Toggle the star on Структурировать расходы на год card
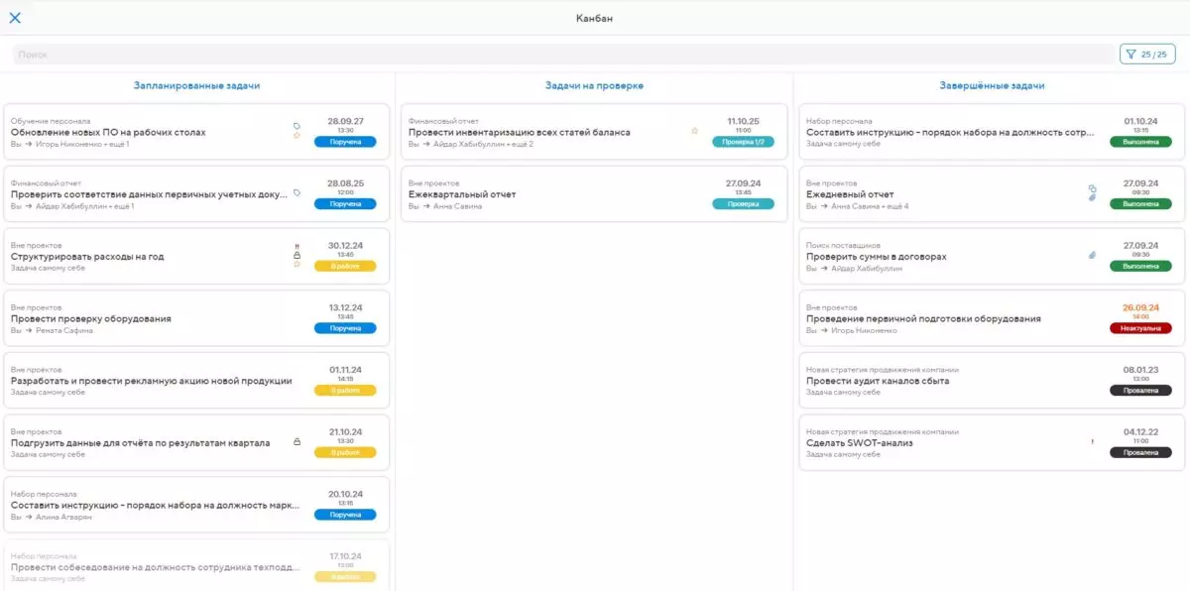Image resolution: width=1190 pixels, height=591 pixels. [297, 265]
